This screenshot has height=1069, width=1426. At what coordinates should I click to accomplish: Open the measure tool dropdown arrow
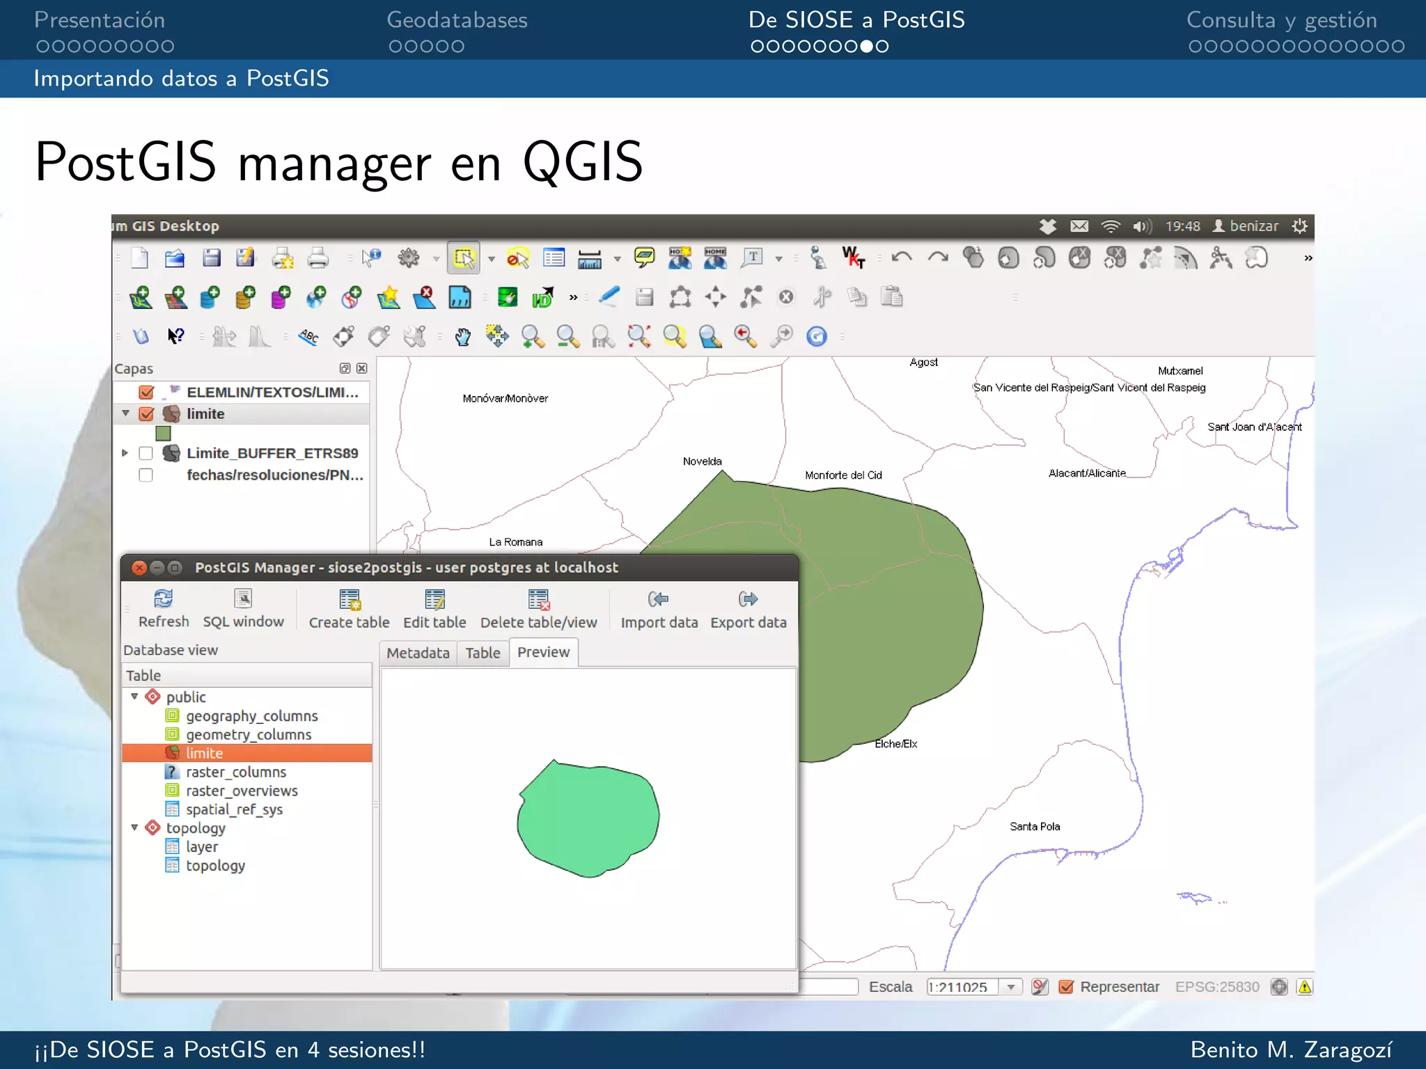(x=617, y=259)
